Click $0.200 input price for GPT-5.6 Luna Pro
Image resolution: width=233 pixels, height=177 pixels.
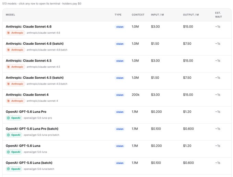[156, 112]
